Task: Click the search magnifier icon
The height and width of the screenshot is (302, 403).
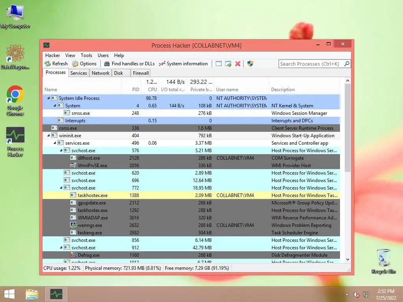Action: (347, 64)
